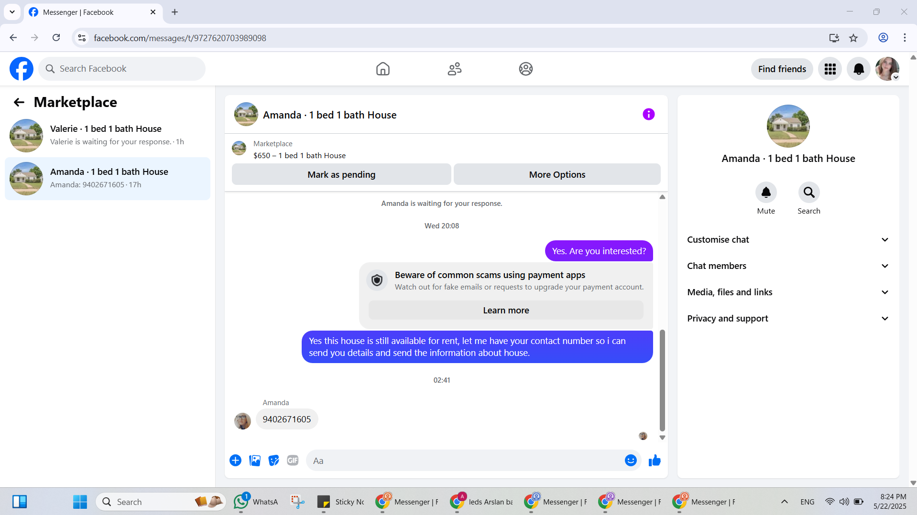Click the '9402671605' message bubble

pos(287,419)
